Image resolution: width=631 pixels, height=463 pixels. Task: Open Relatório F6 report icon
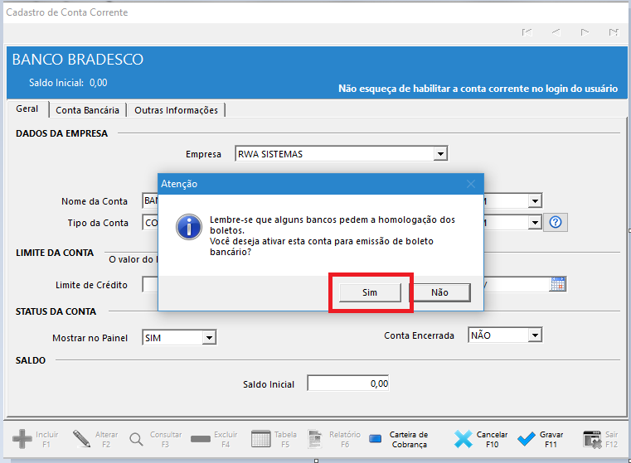pos(315,439)
